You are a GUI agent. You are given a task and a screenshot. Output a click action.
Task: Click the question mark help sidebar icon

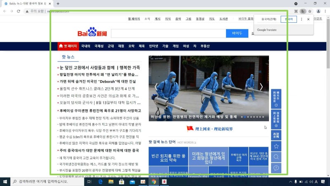(276, 168)
